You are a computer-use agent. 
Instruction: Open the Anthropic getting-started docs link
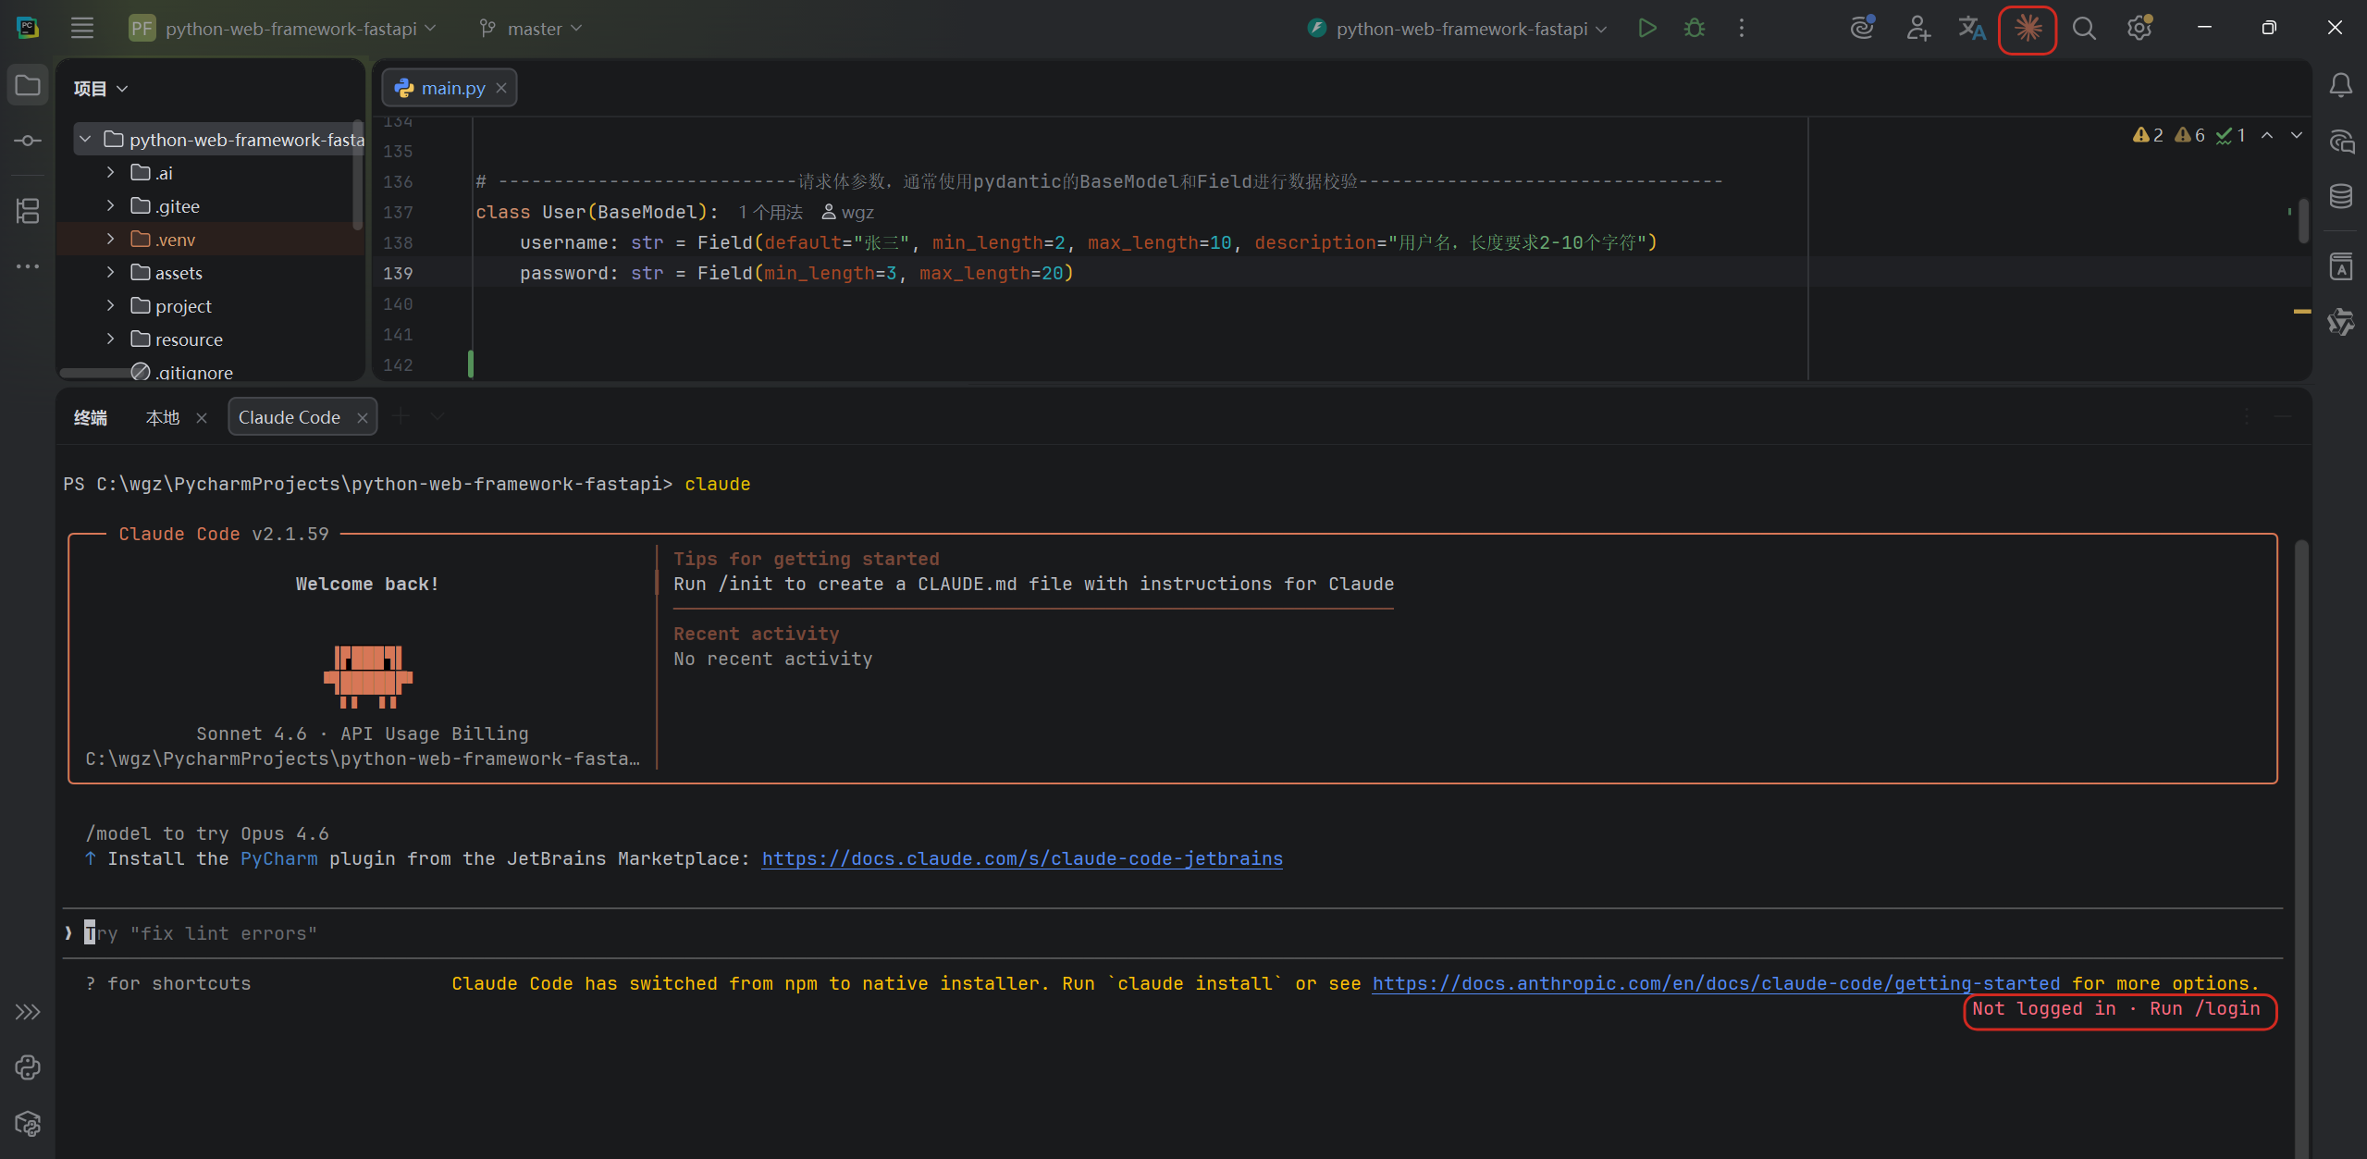point(1716,984)
